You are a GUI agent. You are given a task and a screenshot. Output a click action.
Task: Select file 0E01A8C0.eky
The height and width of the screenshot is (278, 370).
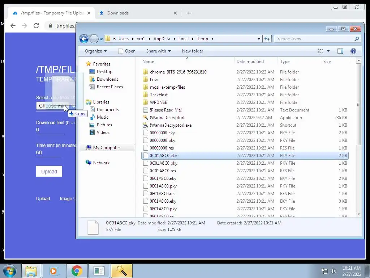pyautogui.click(x=163, y=178)
